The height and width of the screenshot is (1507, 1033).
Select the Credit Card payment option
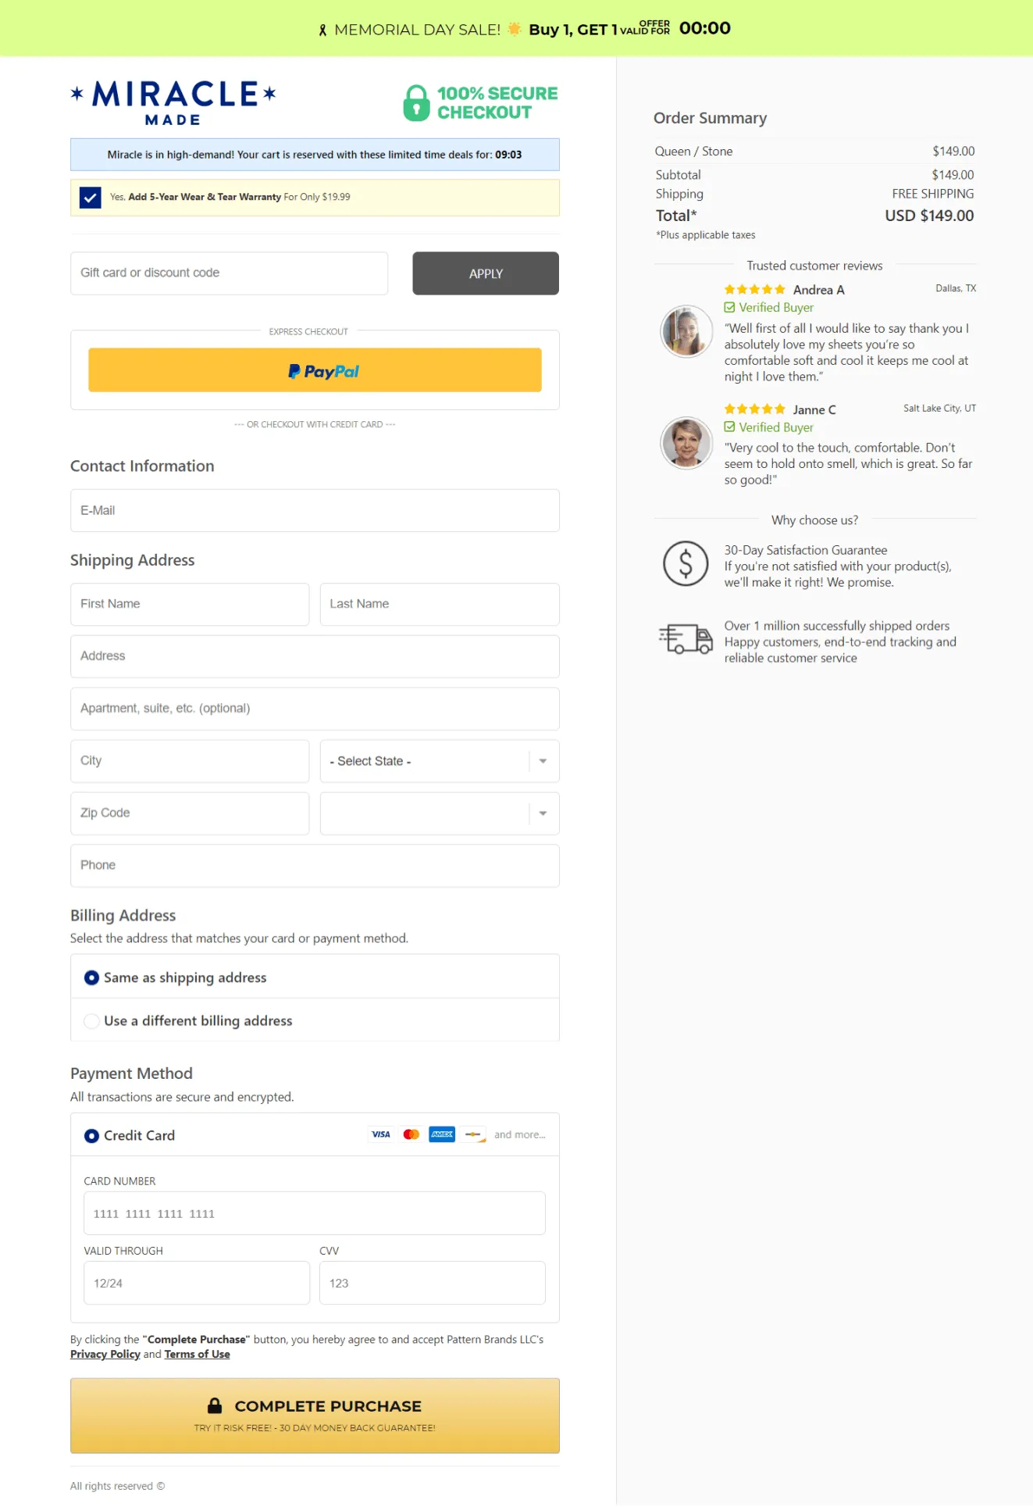click(x=91, y=1135)
